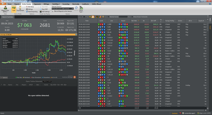Open the SnowieApp tab
Image resolution: width=212 pixels, height=115 pixels.
pos(66,4)
